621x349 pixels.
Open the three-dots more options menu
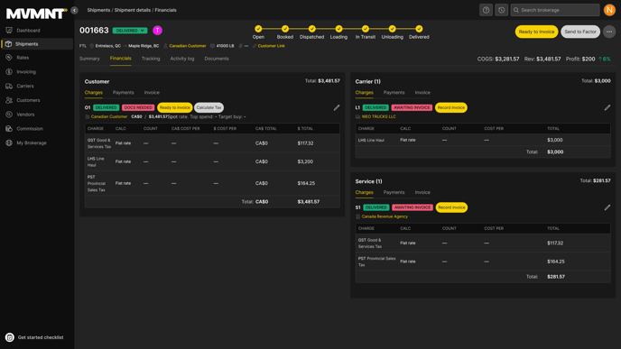609,32
